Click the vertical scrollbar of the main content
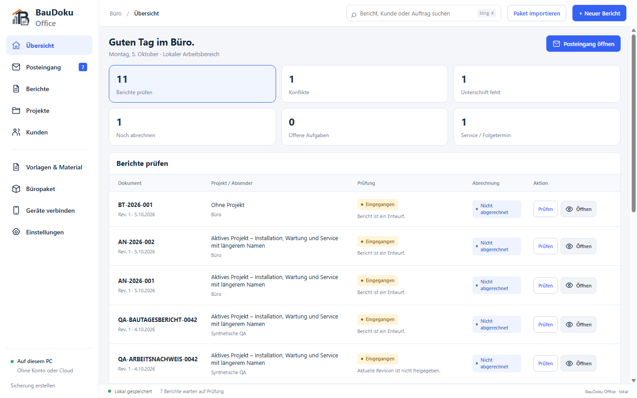This screenshot has height=398, width=637. point(633,124)
